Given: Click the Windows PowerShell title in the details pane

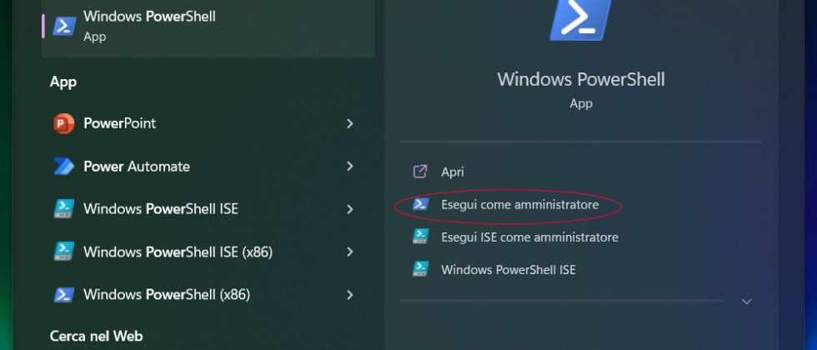Looking at the screenshot, I should click(580, 80).
